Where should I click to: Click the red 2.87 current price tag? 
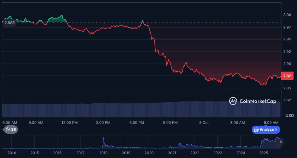(x=287, y=76)
